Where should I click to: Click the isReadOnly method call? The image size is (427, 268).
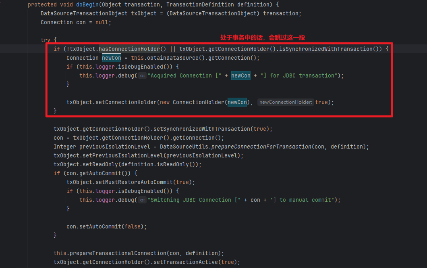[173, 165]
